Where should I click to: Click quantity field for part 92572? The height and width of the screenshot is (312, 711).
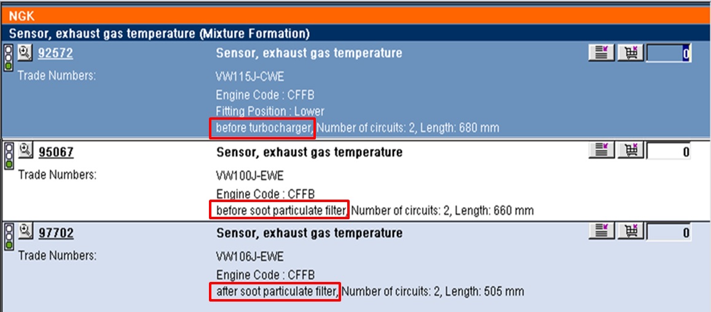click(x=669, y=53)
